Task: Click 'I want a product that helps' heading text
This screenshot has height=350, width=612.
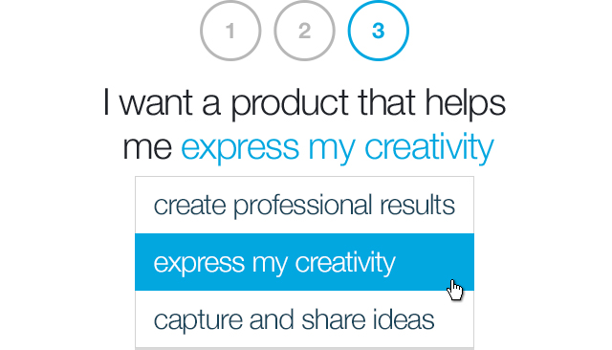Action: click(x=304, y=103)
